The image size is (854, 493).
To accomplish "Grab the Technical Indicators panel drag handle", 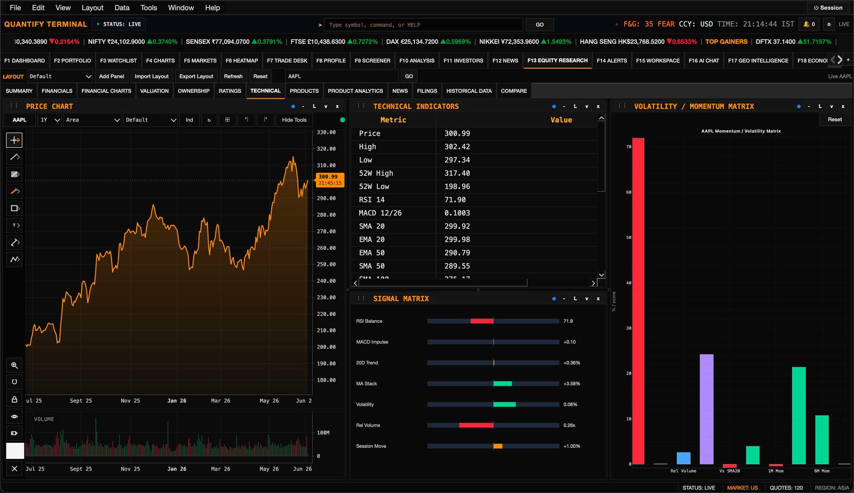I will click(x=361, y=106).
